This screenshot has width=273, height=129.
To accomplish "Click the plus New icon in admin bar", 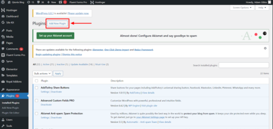I will click(x=48, y=2).
